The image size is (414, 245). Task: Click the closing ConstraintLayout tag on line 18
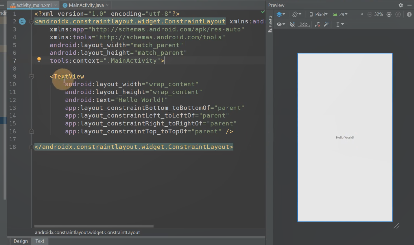coord(134,147)
